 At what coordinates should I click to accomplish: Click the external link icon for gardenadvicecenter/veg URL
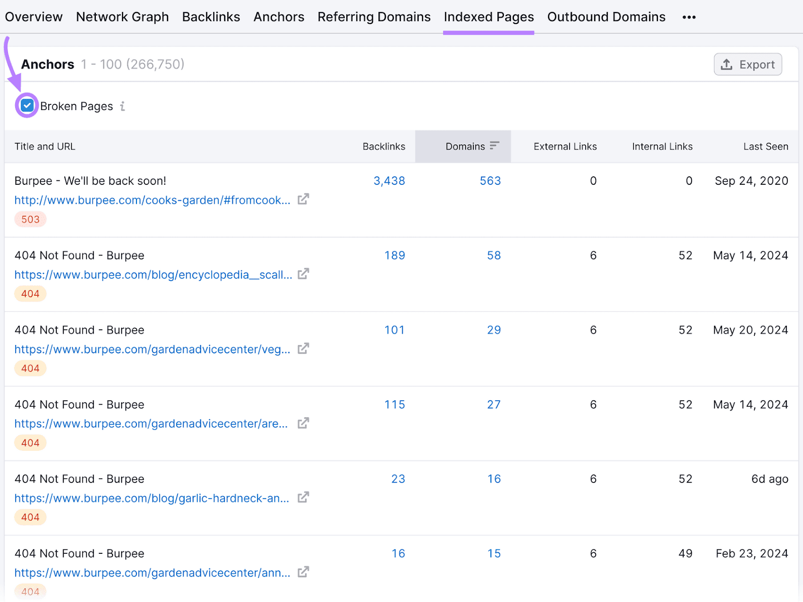[x=303, y=348]
